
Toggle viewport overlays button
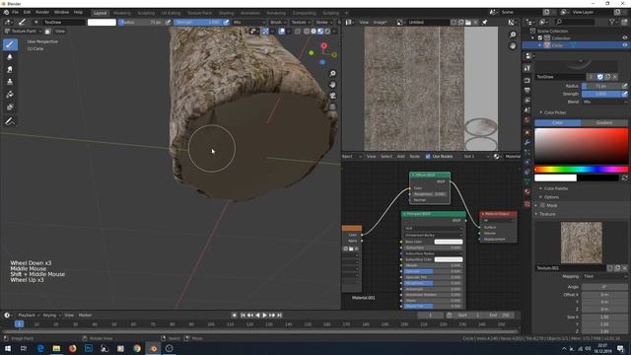282,31
